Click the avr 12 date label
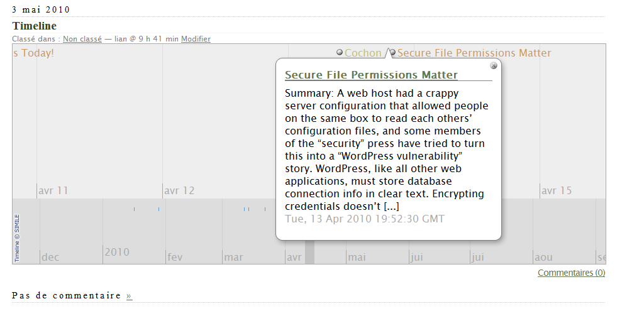Image resolution: width=627 pixels, height=316 pixels. click(x=179, y=191)
